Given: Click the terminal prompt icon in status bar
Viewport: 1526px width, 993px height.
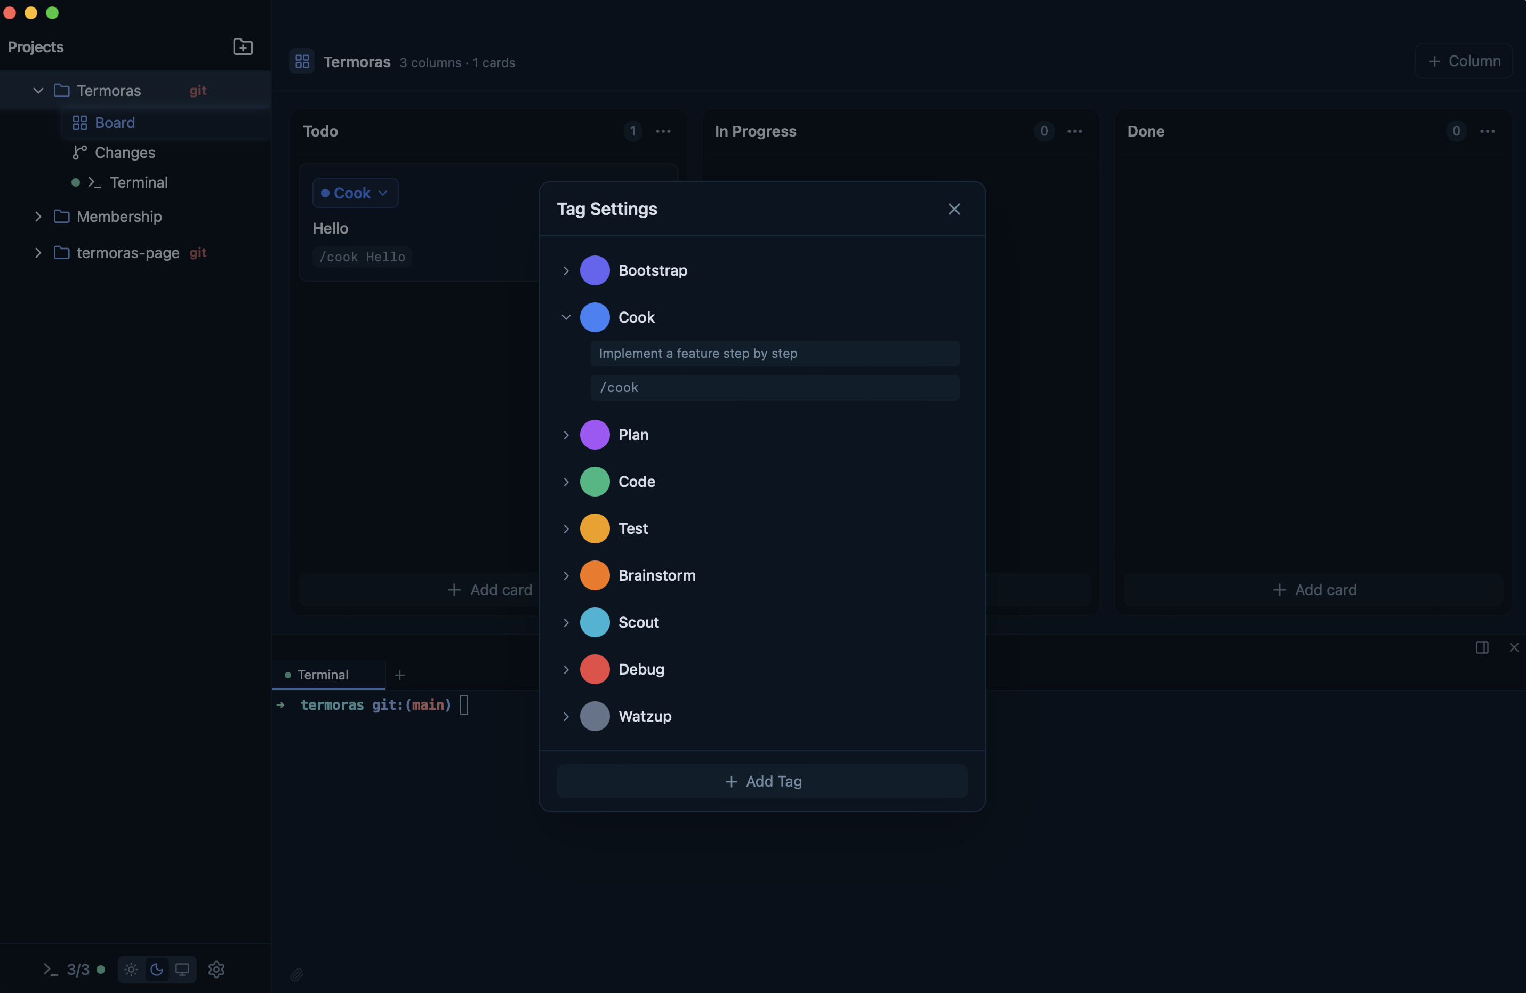Looking at the screenshot, I should point(51,970).
